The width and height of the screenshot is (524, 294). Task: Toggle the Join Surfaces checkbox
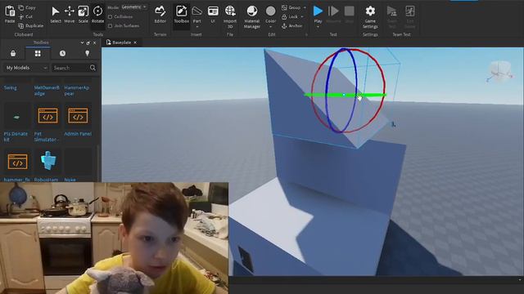tap(111, 25)
